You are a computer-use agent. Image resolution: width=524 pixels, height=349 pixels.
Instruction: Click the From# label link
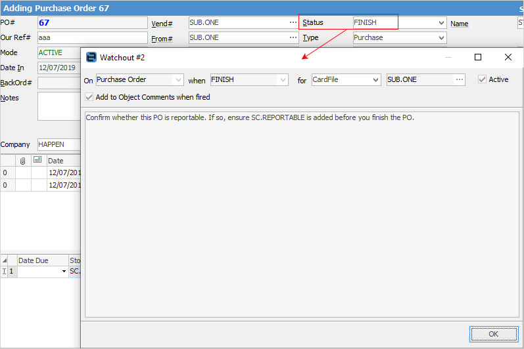(x=162, y=39)
